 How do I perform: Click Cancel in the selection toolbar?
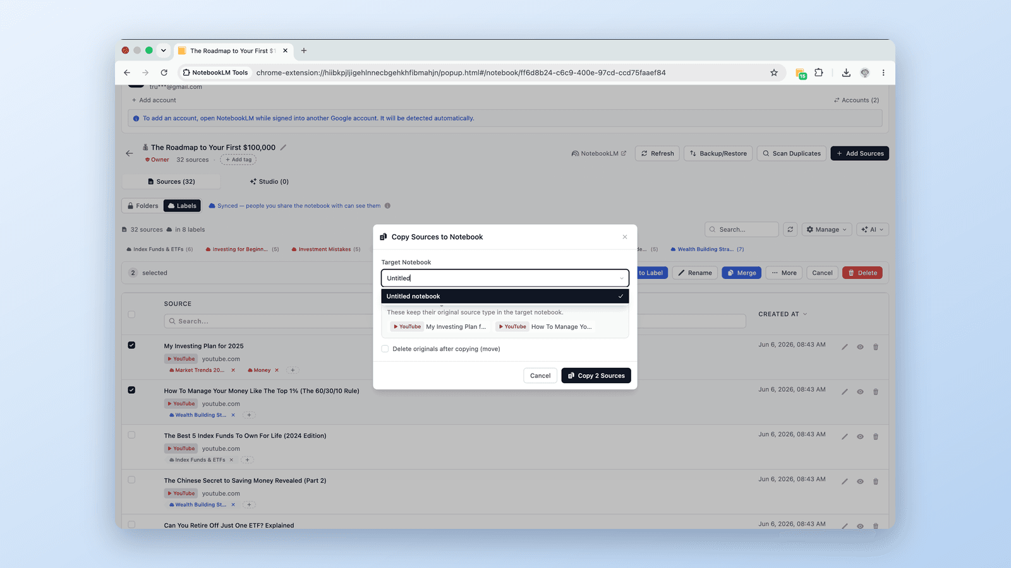click(x=822, y=273)
